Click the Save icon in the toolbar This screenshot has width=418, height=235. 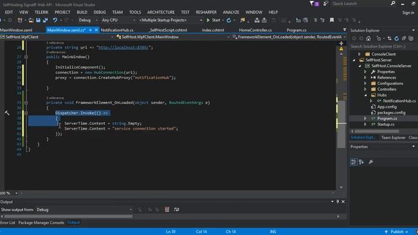[x=38, y=20]
